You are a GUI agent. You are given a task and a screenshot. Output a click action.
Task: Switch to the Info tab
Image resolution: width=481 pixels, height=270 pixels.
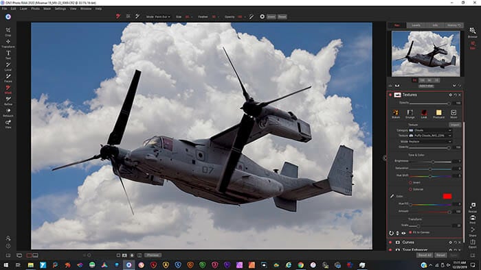[435, 25]
